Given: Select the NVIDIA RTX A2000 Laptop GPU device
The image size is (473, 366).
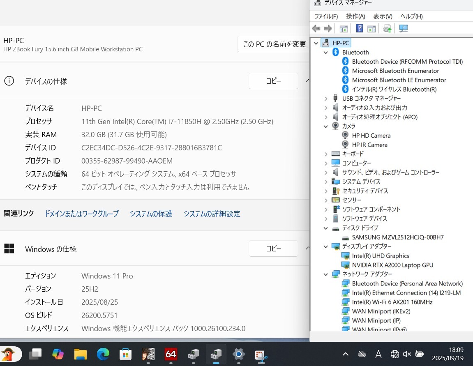Looking at the screenshot, I should point(392,265).
